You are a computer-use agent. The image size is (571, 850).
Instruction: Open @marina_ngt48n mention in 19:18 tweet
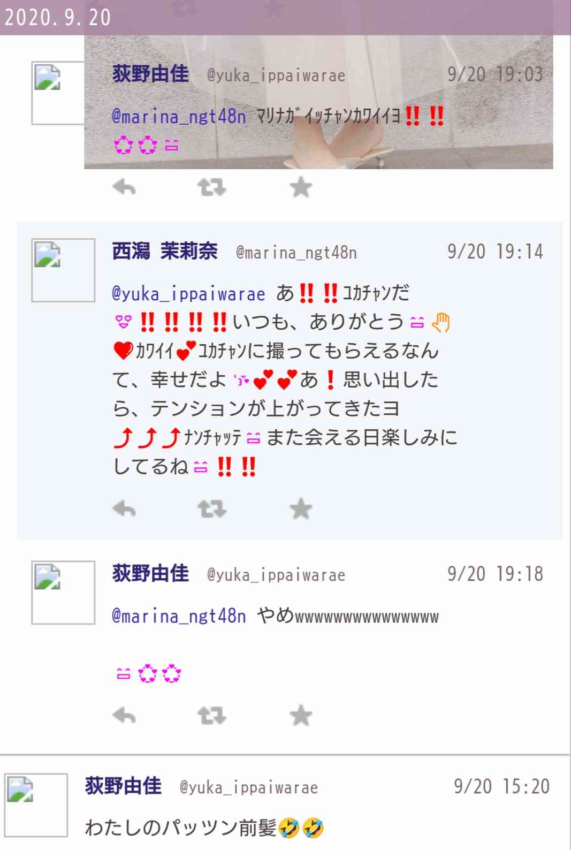[179, 616]
